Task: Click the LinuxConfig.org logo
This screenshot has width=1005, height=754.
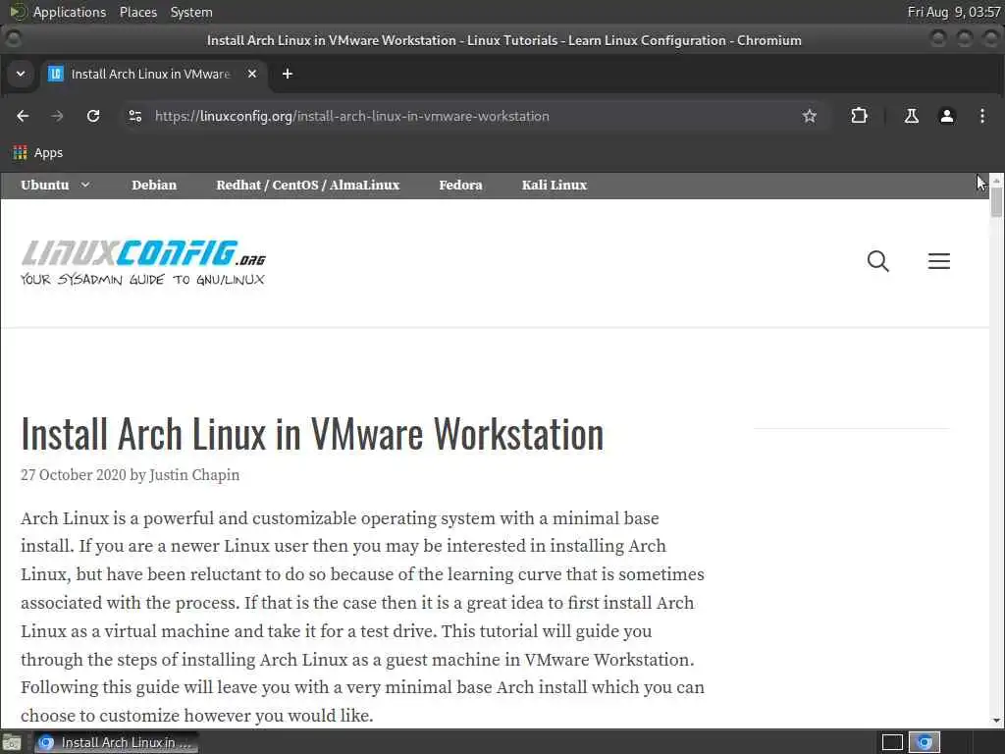Action: [x=143, y=262]
